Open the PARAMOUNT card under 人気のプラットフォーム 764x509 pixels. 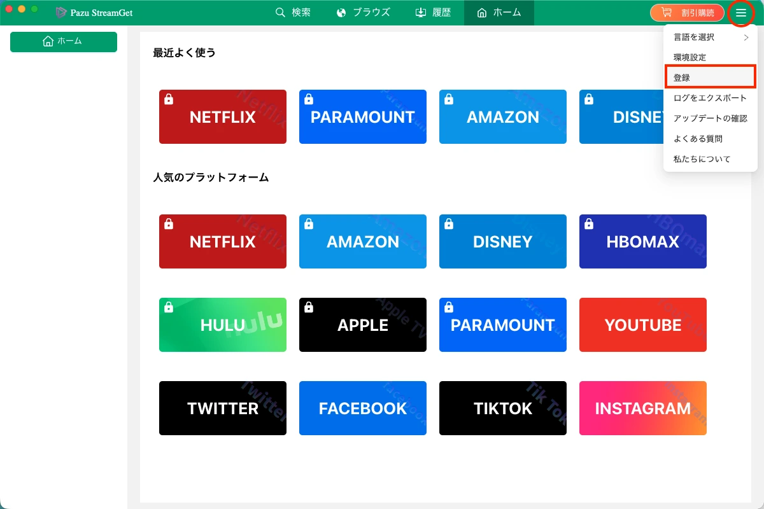503,324
